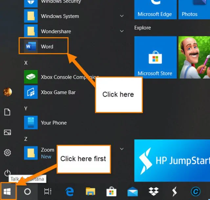Image resolution: width=210 pixels, height=200 pixels.
Task: Open the Gardenscapes game tile
Action: [x=194, y=57]
